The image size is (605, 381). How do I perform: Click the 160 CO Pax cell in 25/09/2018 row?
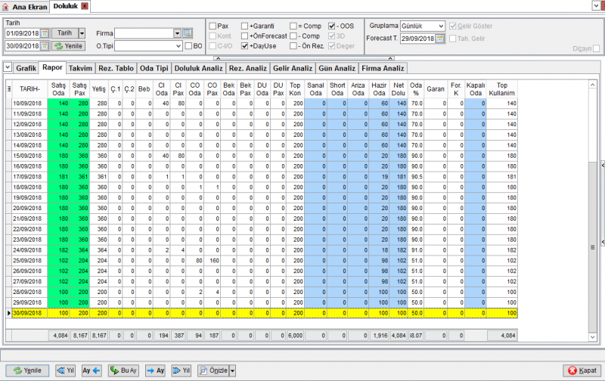pos(213,261)
